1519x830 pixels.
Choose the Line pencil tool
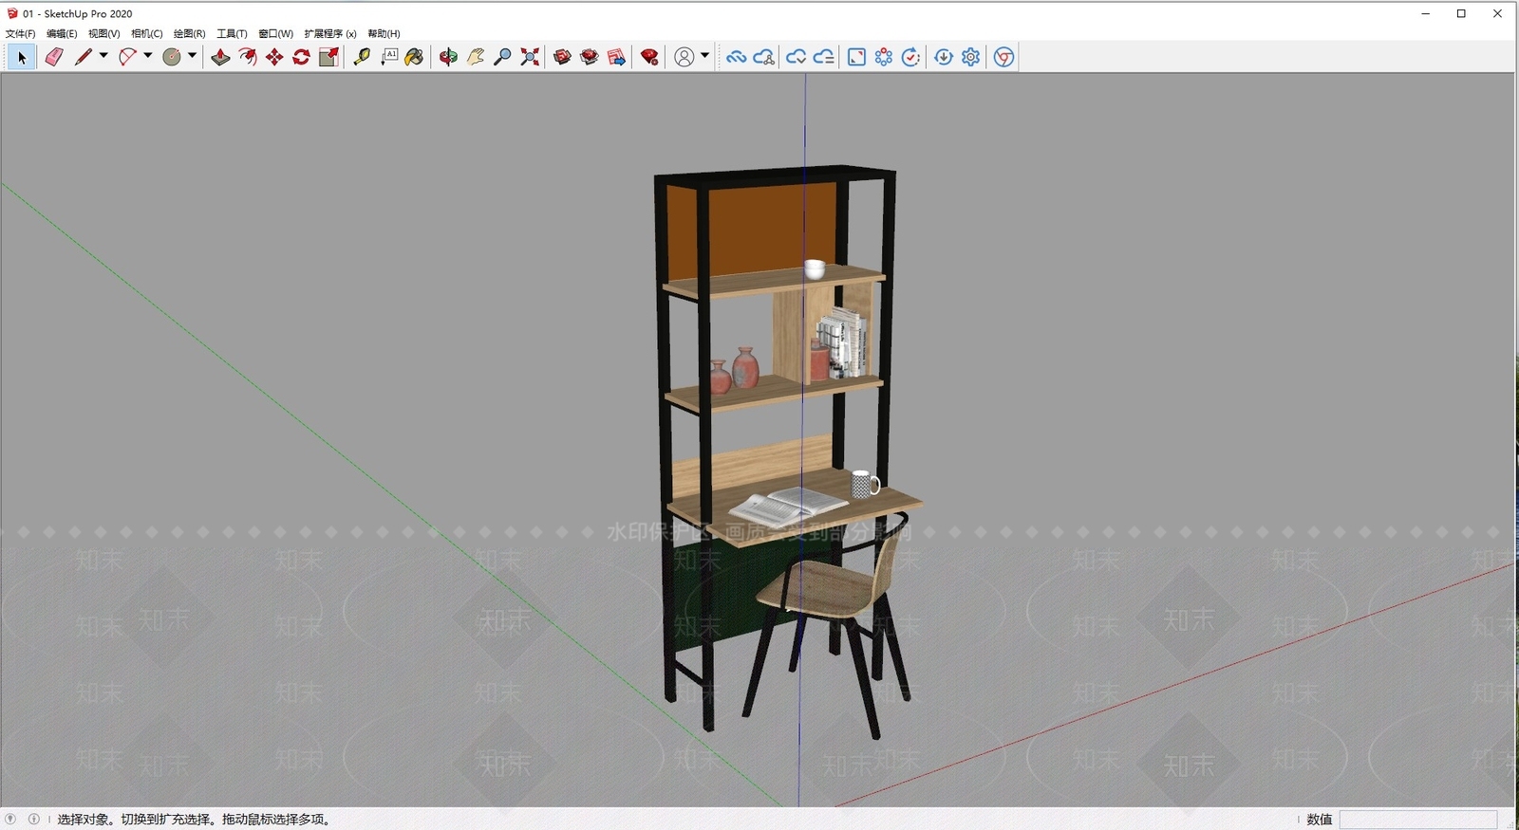click(x=84, y=57)
